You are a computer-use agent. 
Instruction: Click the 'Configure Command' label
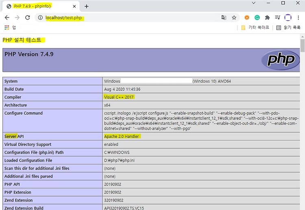coord(23,113)
